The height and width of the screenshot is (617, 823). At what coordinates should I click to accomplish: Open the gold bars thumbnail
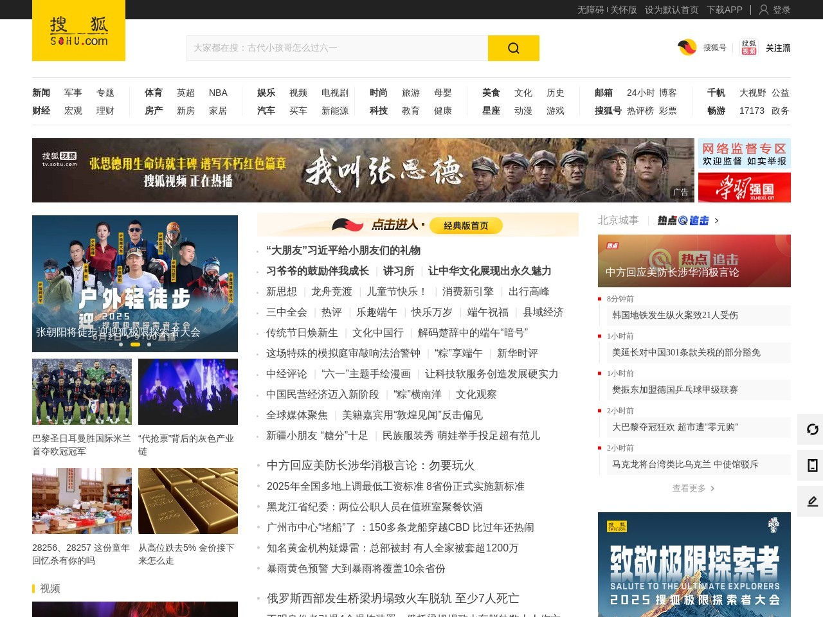(x=188, y=501)
